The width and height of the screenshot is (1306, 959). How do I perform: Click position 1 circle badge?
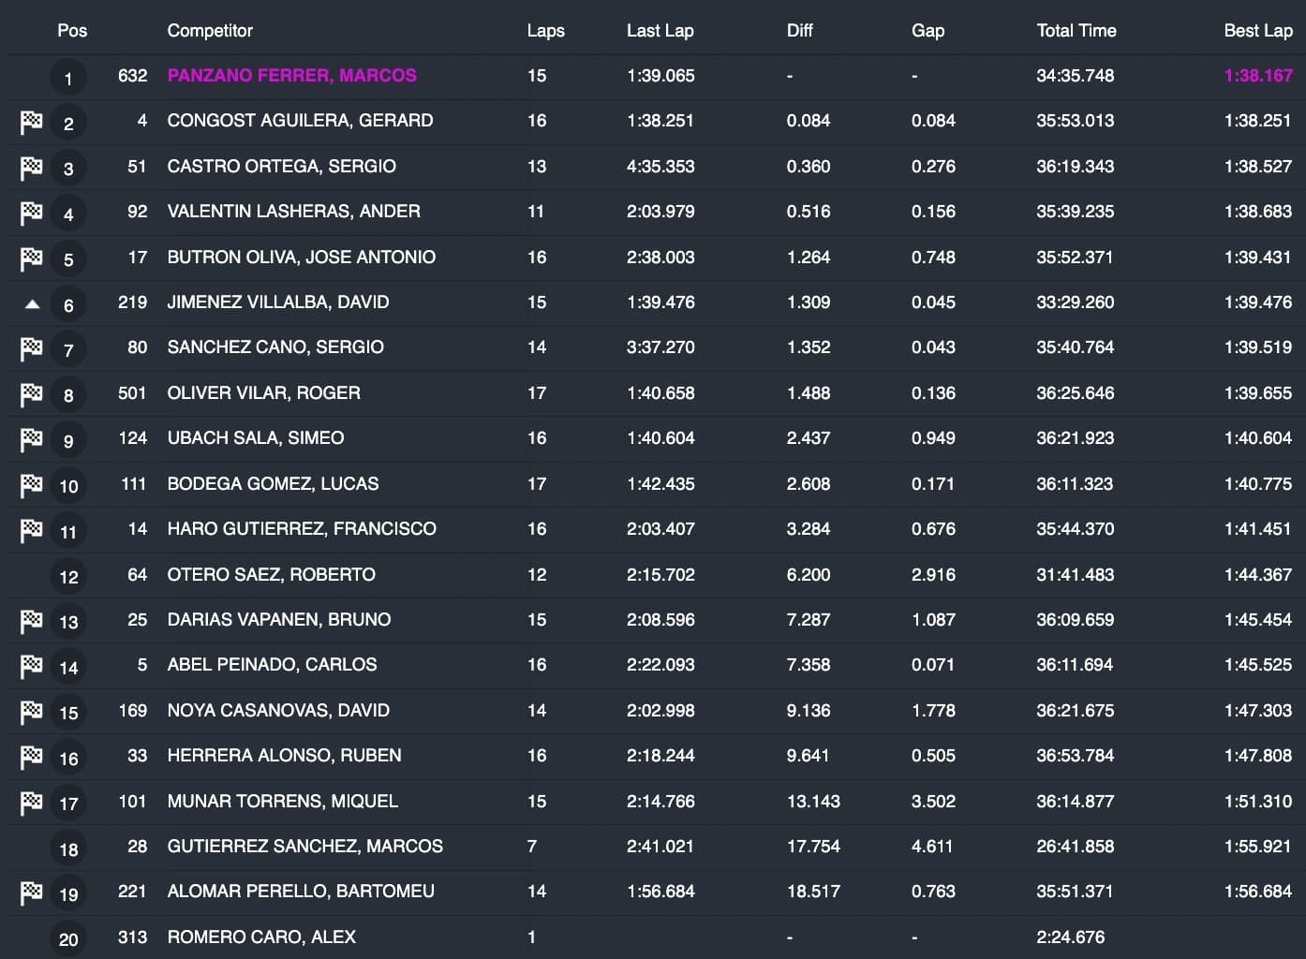pyautogui.click(x=68, y=78)
